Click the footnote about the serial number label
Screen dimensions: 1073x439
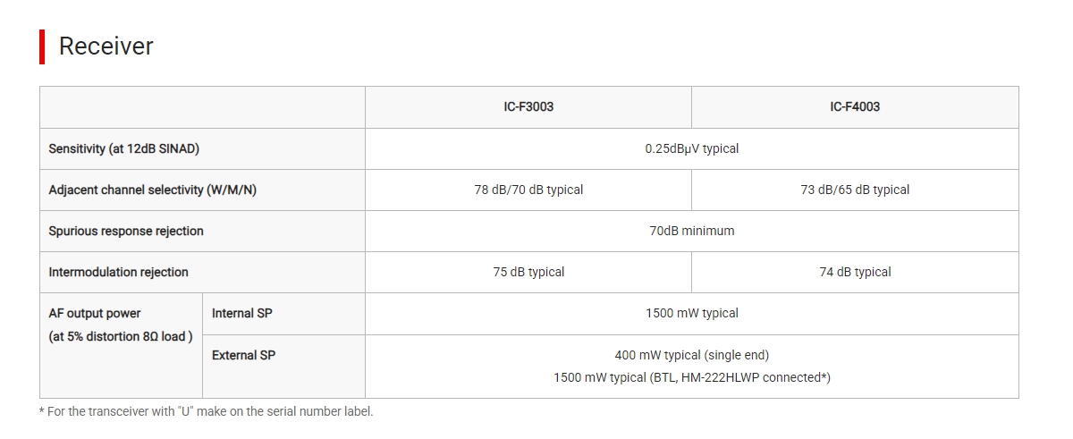click(207, 411)
